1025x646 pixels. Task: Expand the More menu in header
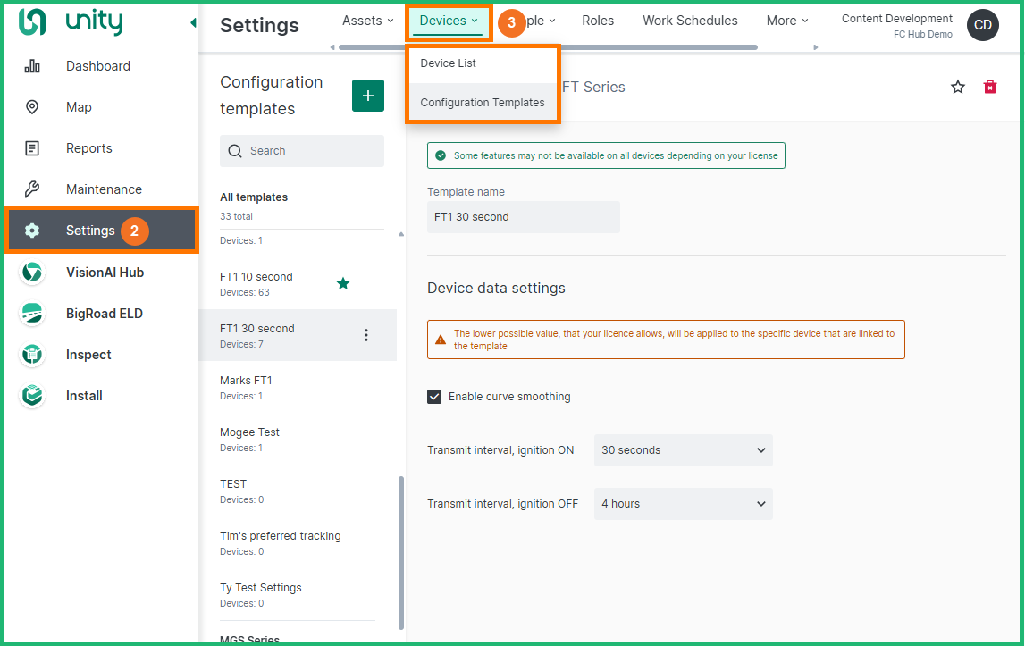(x=786, y=21)
